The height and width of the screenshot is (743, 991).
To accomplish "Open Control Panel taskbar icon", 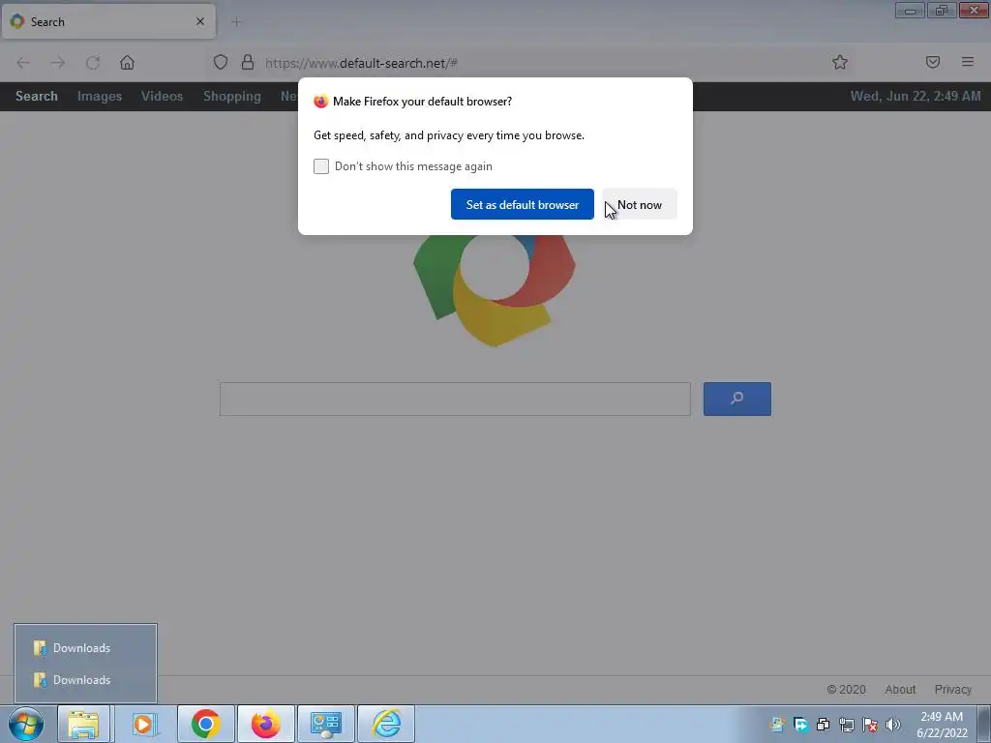I will [326, 724].
